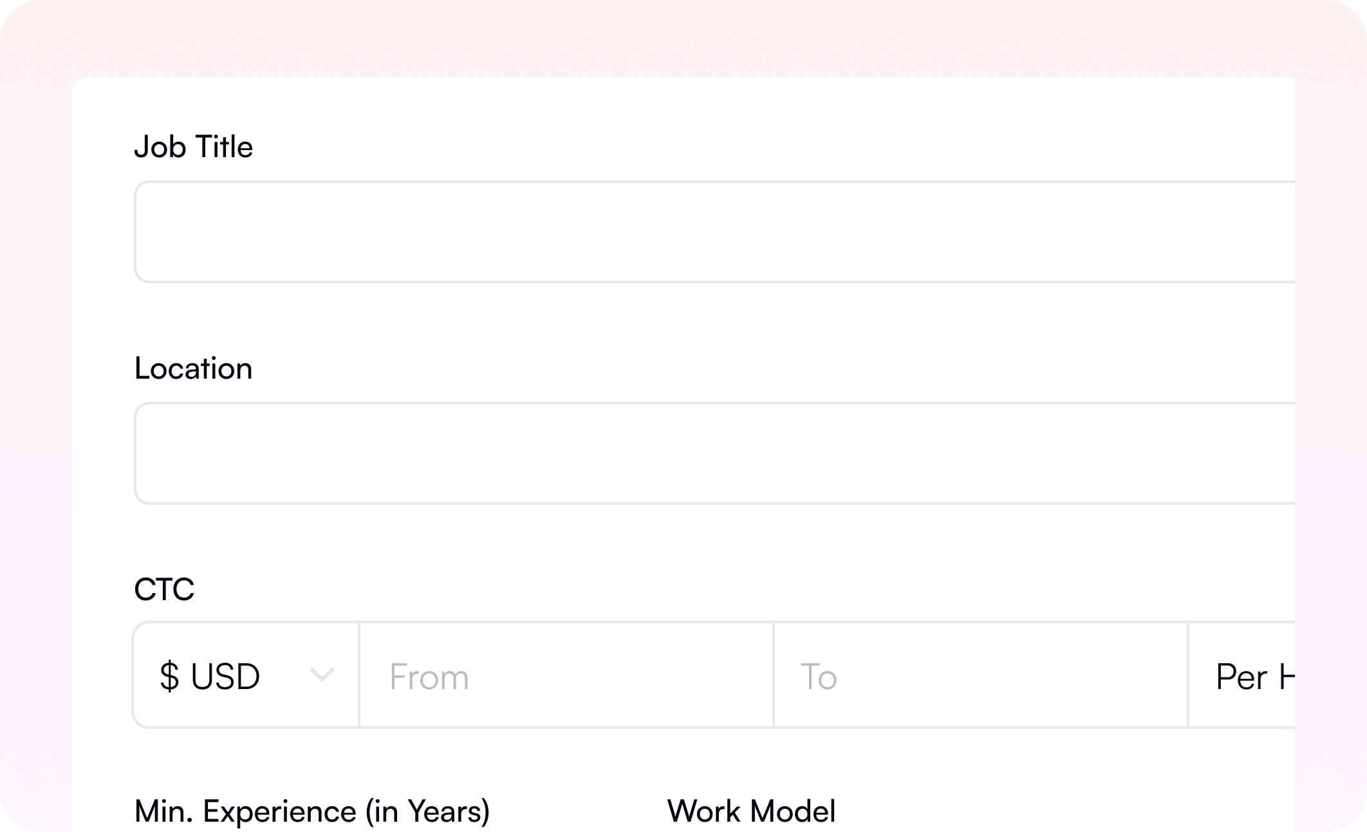Open the $ USD currency dropdown

[x=246, y=676]
